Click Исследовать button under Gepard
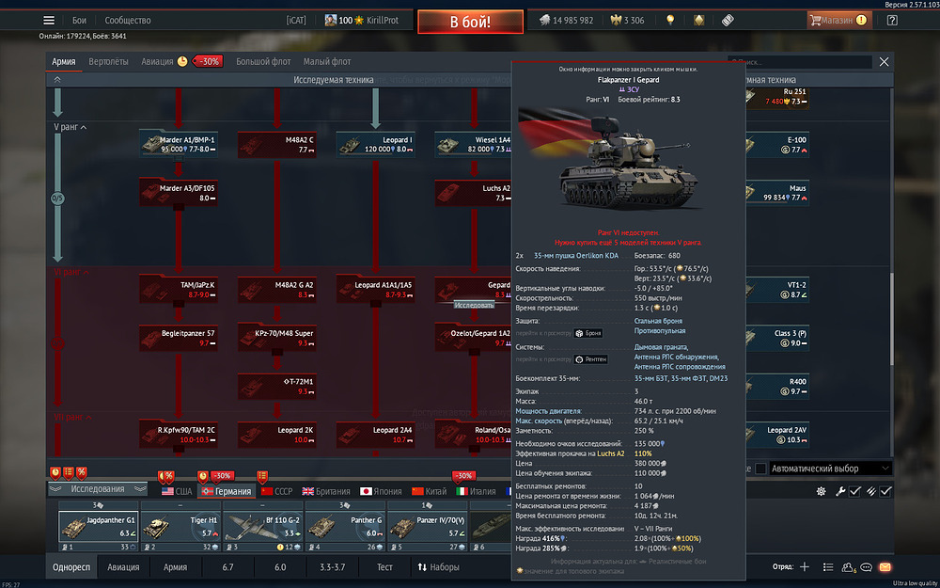940x588 pixels. click(474, 306)
